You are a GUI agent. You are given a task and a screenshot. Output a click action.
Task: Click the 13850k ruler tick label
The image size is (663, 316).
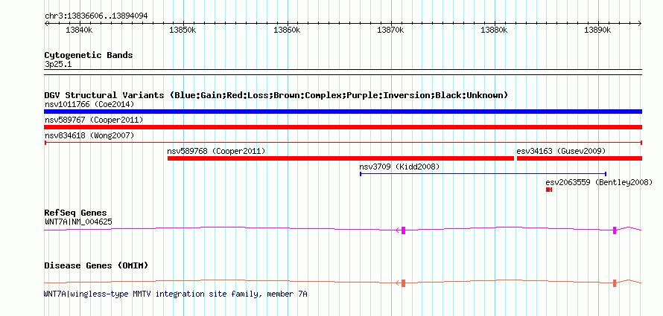coord(183,30)
